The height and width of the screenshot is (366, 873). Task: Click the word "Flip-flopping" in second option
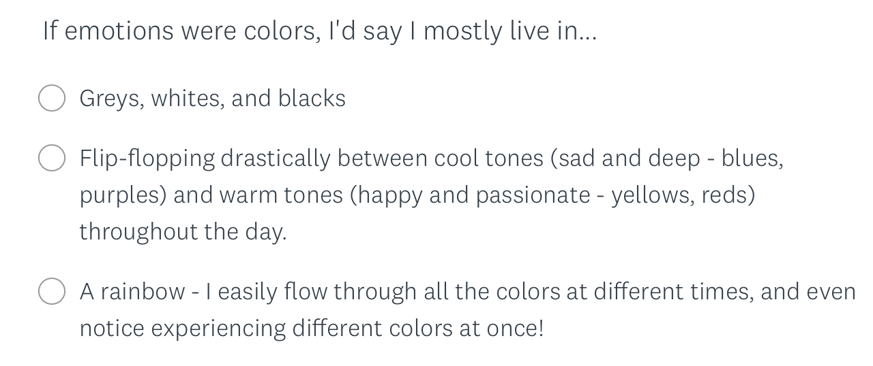coord(147,159)
